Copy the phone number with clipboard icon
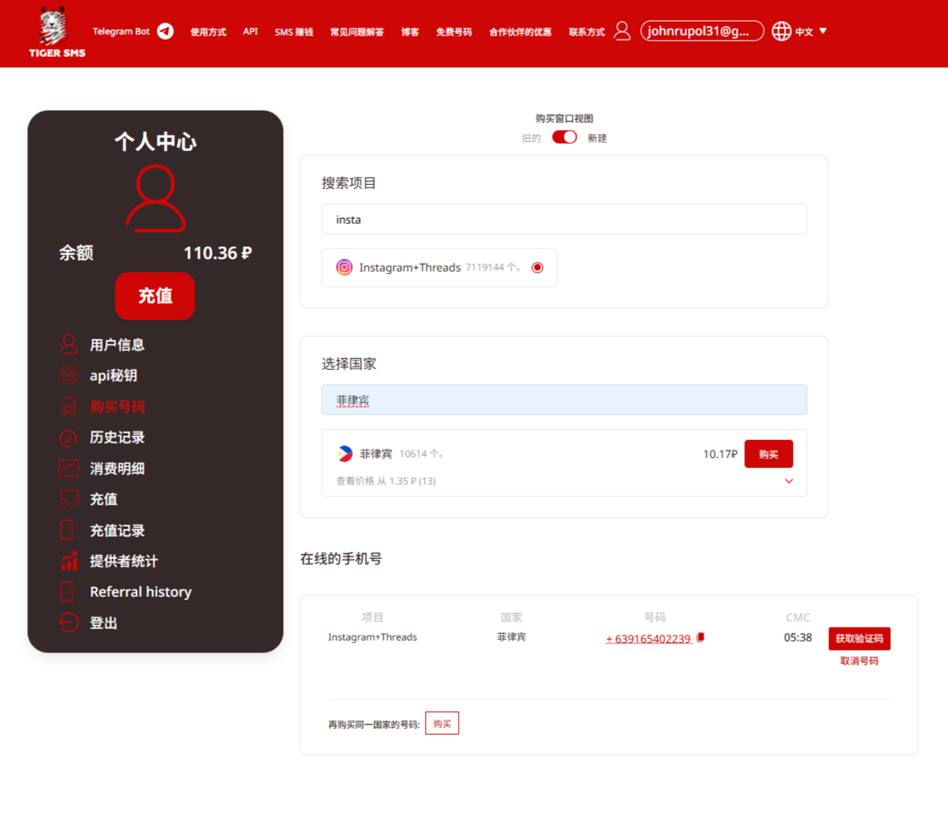The height and width of the screenshot is (814, 948). 700,637
